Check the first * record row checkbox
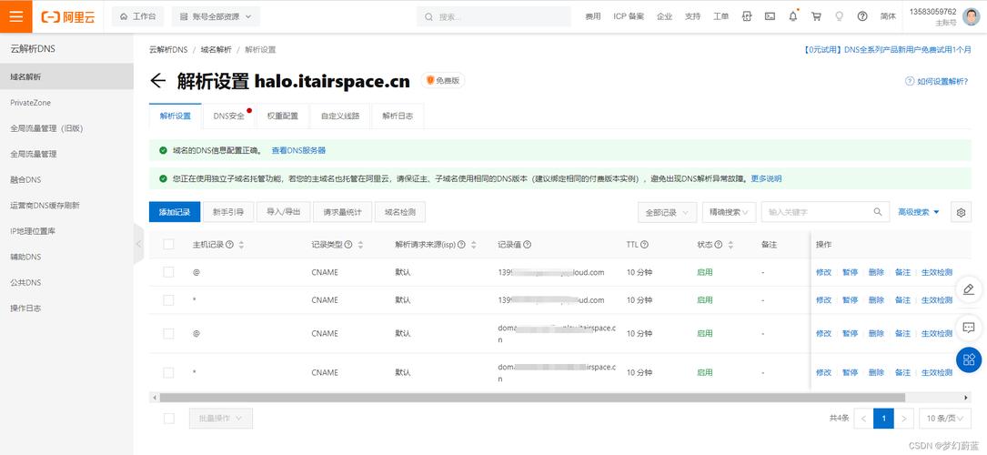 168,300
